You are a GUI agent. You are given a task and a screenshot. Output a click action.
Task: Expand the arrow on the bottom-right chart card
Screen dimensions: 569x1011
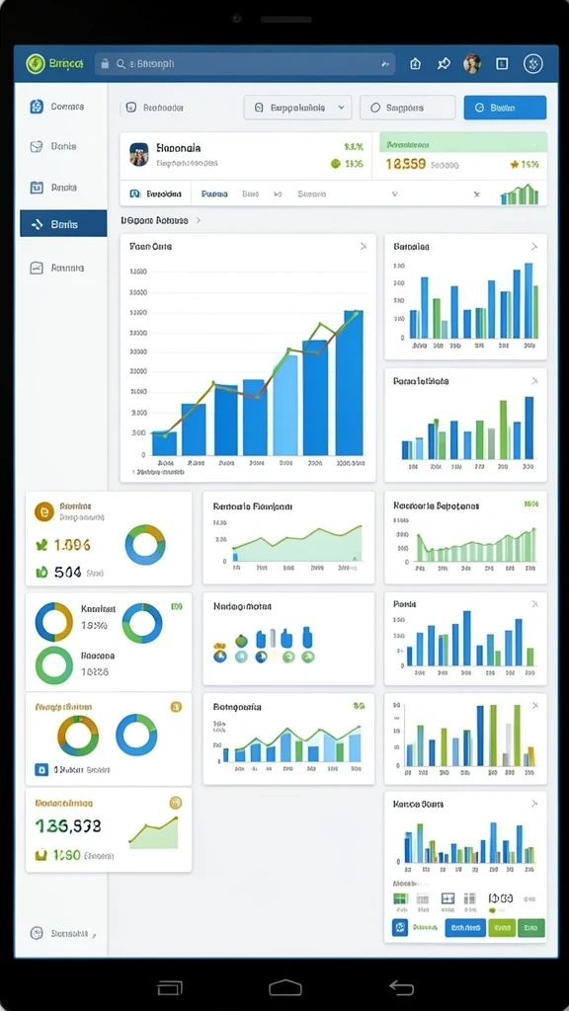[534, 804]
